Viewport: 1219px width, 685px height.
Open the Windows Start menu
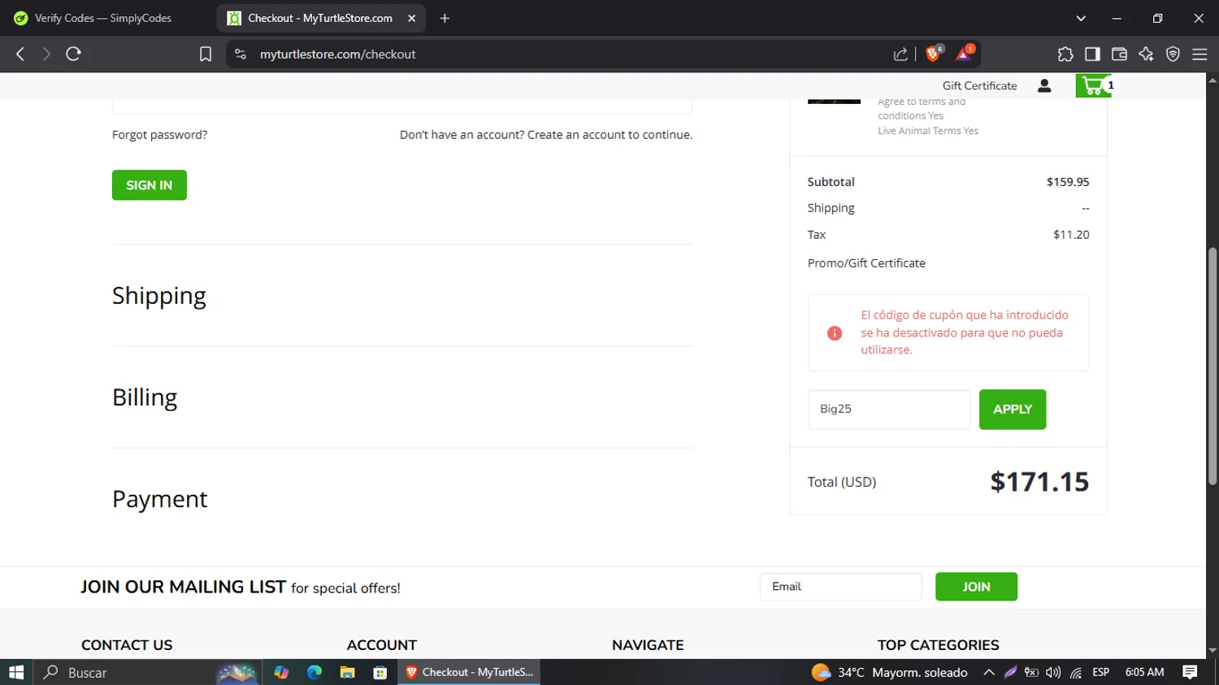tap(16, 672)
